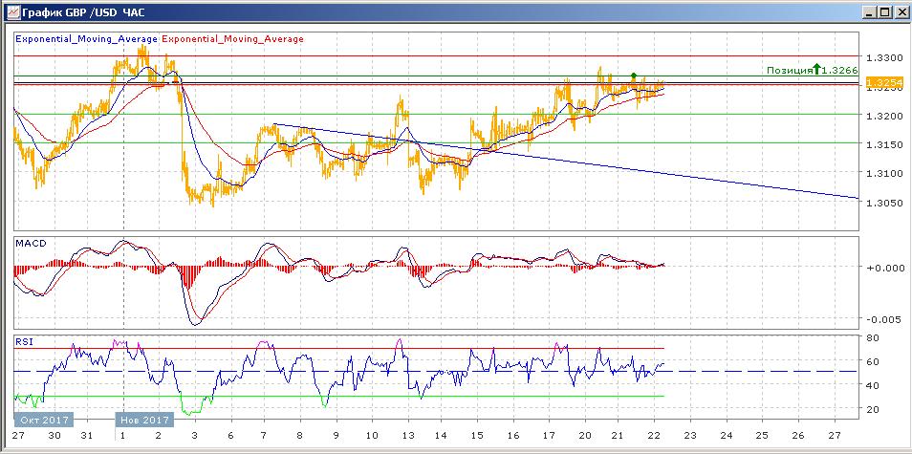Click the green position arrow near 1.3266
The width and height of the screenshot is (912, 454).
(816, 69)
